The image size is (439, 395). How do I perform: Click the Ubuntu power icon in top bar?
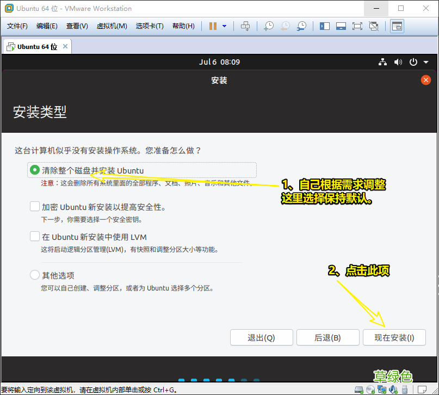[x=413, y=62]
